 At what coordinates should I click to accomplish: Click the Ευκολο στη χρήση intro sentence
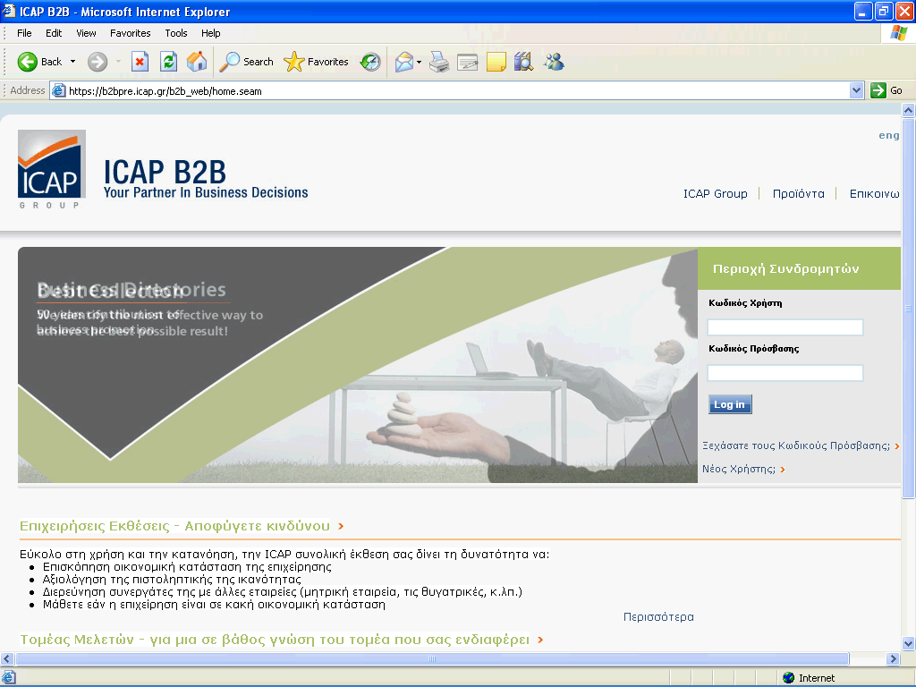point(284,554)
